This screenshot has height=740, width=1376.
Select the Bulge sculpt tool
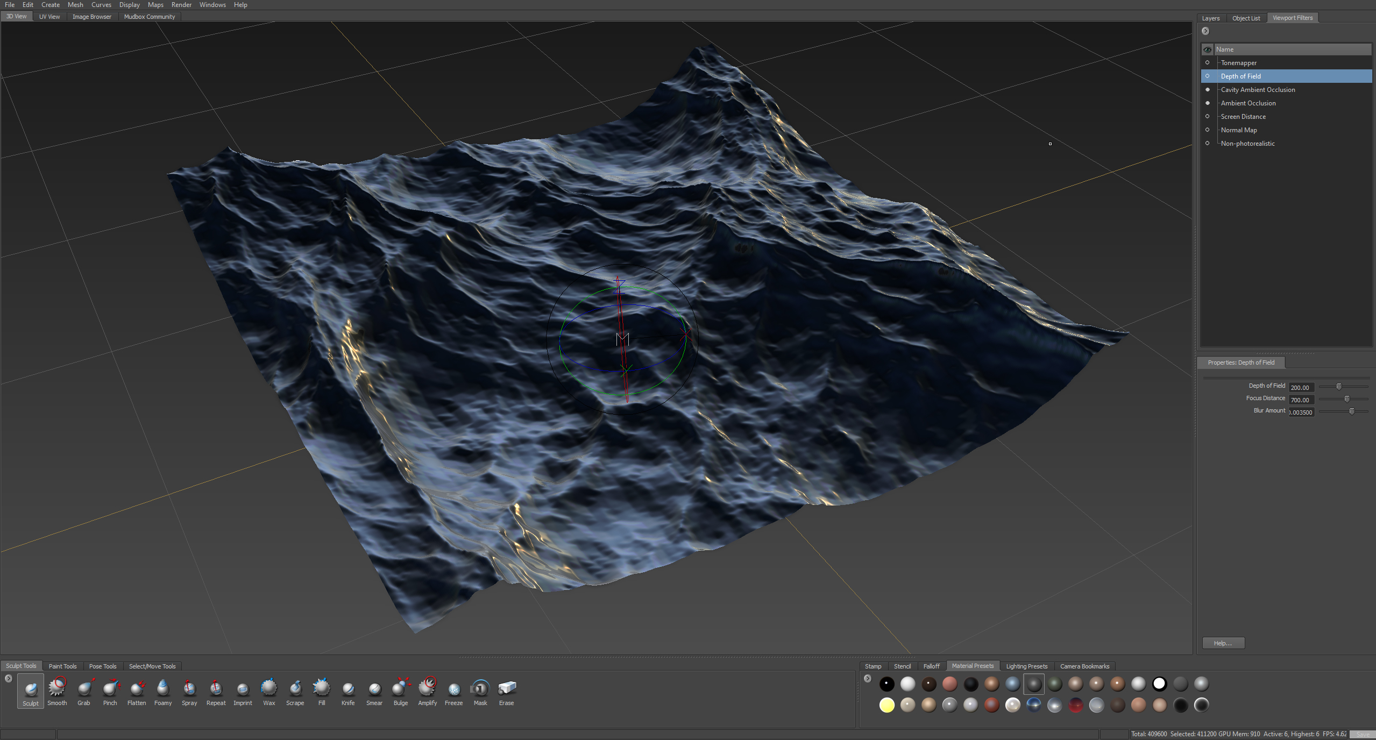click(x=401, y=691)
